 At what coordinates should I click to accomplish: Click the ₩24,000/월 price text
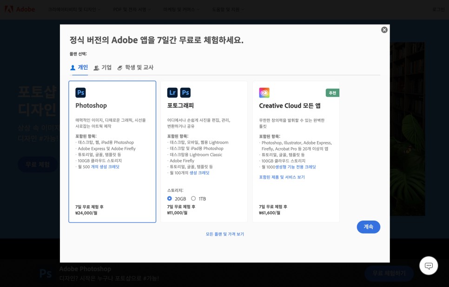86,213
